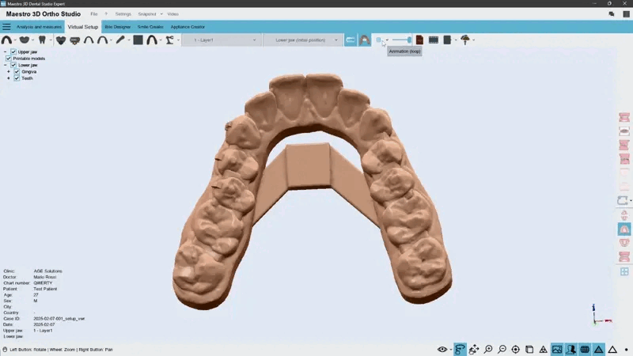Screen dimensions: 633x356
Task: Click the Animation (loop) button
Action: click(379, 40)
